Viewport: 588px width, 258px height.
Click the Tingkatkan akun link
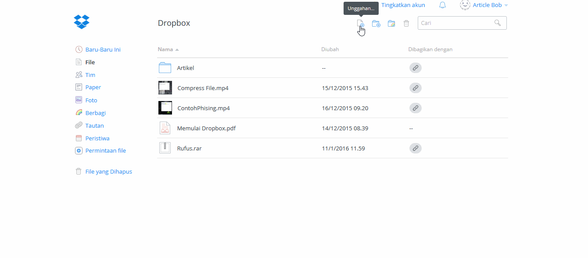[x=403, y=5]
